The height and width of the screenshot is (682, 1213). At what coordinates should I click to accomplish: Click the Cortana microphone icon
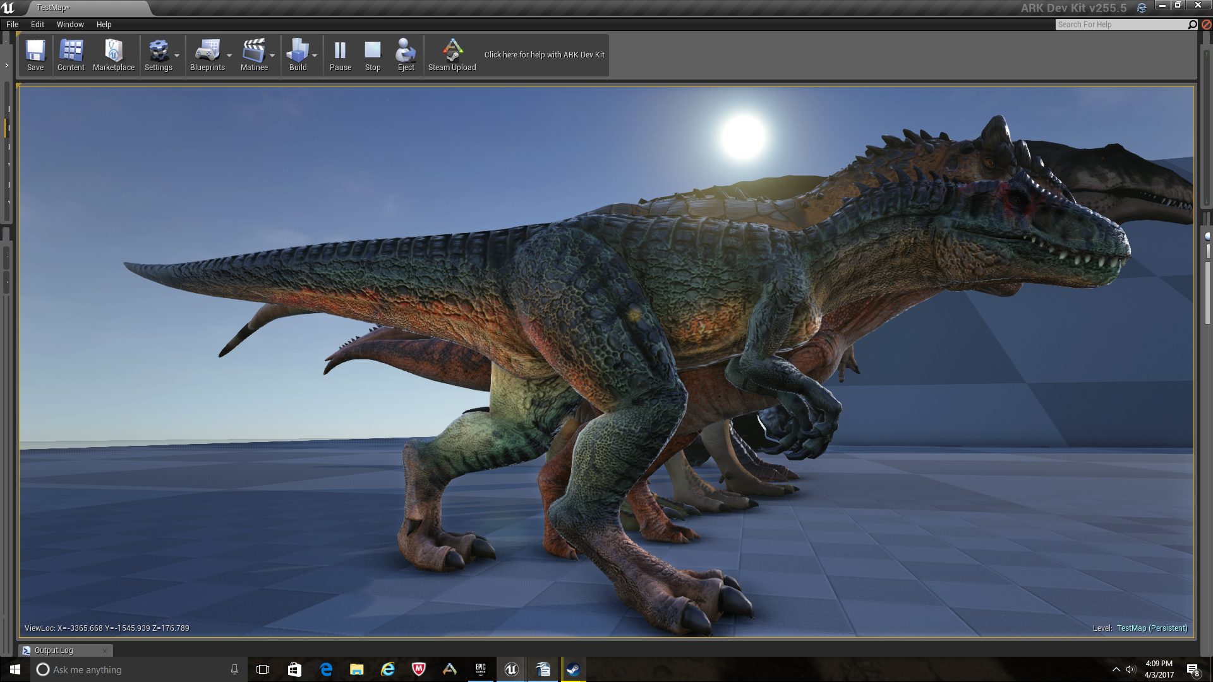[234, 669]
